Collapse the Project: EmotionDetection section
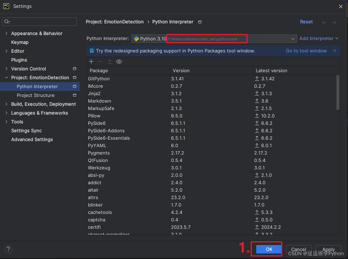The width and height of the screenshot is (348, 259). 6,78
